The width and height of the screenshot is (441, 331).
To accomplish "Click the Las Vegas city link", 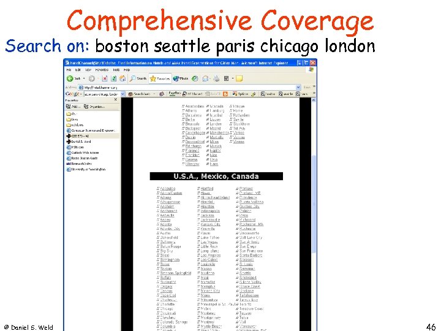I will (209, 242).
